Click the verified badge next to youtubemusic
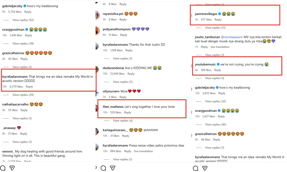The height and width of the screenshot is (172, 287). [218, 64]
